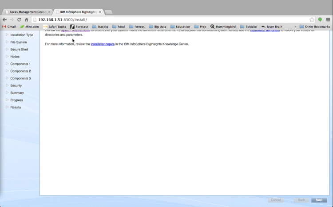
Task: Select Components 3 in the sidebar
Action: coord(20,78)
